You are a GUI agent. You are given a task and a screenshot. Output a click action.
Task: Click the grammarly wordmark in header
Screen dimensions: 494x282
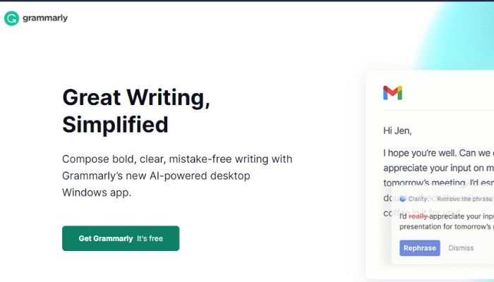pos(46,18)
